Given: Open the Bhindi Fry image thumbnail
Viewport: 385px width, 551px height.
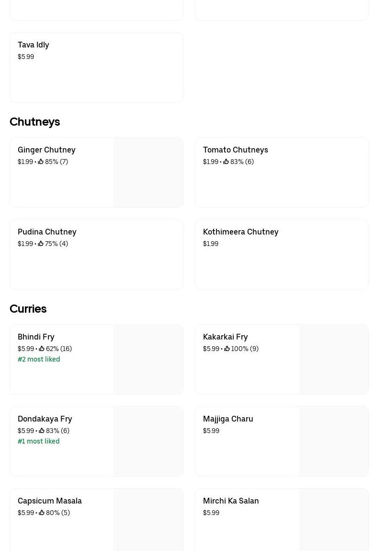Looking at the screenshot, I should 148,360.
